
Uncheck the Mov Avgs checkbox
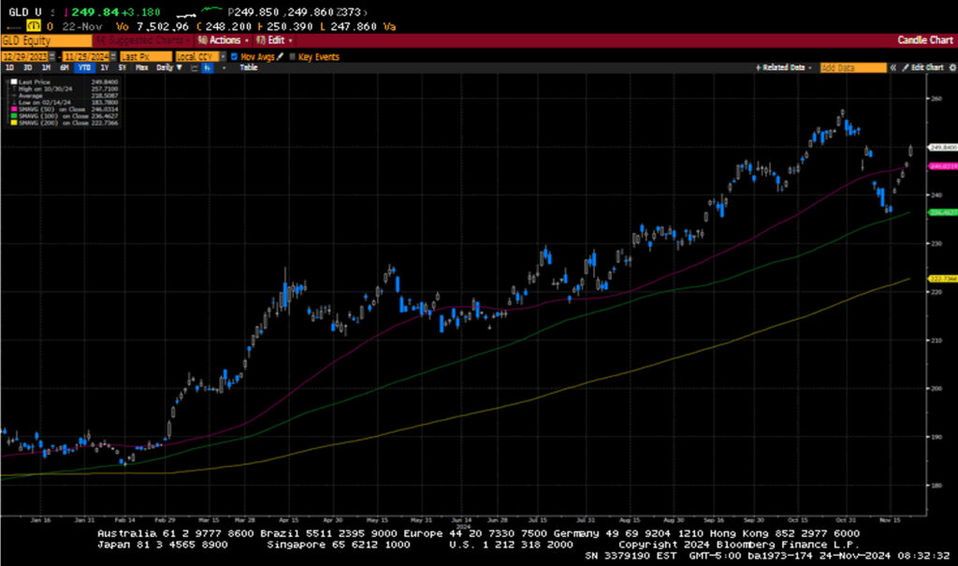(x=234, y=56)
